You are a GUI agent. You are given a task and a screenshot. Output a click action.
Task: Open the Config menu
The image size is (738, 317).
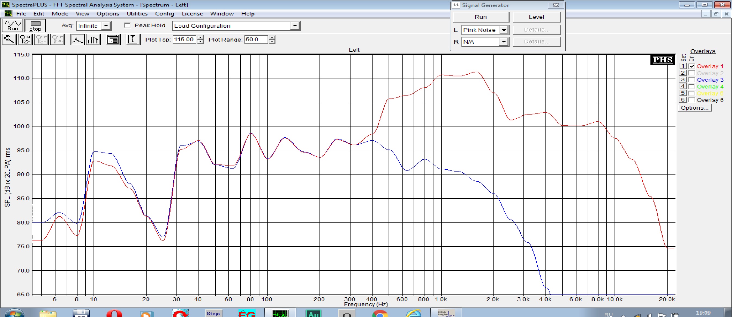pyautogui.click(x=165, y=14)
